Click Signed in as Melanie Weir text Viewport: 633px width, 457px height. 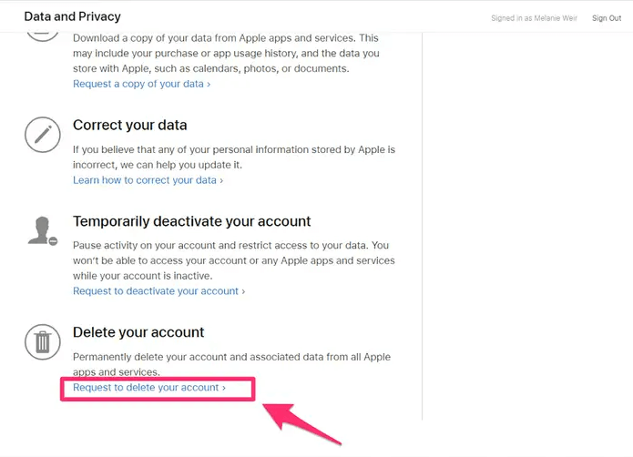click(x=534, y=18)
